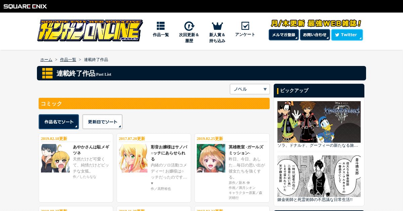Image resolution: width=403 pixels, height=211 pixels.
Task: Click the 2019.02.18更新 date text
Action: click(54, 139)
